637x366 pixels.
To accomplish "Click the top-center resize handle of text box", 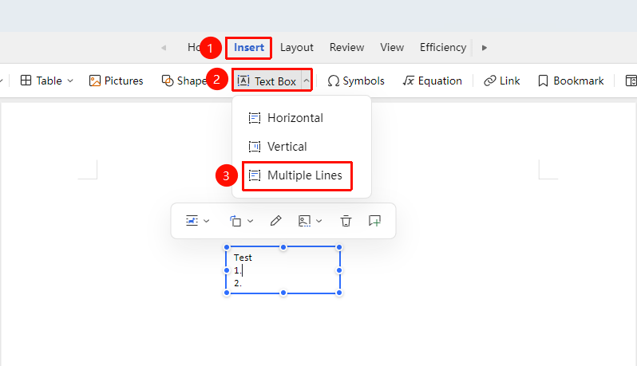I will click(x=283, y=247).
